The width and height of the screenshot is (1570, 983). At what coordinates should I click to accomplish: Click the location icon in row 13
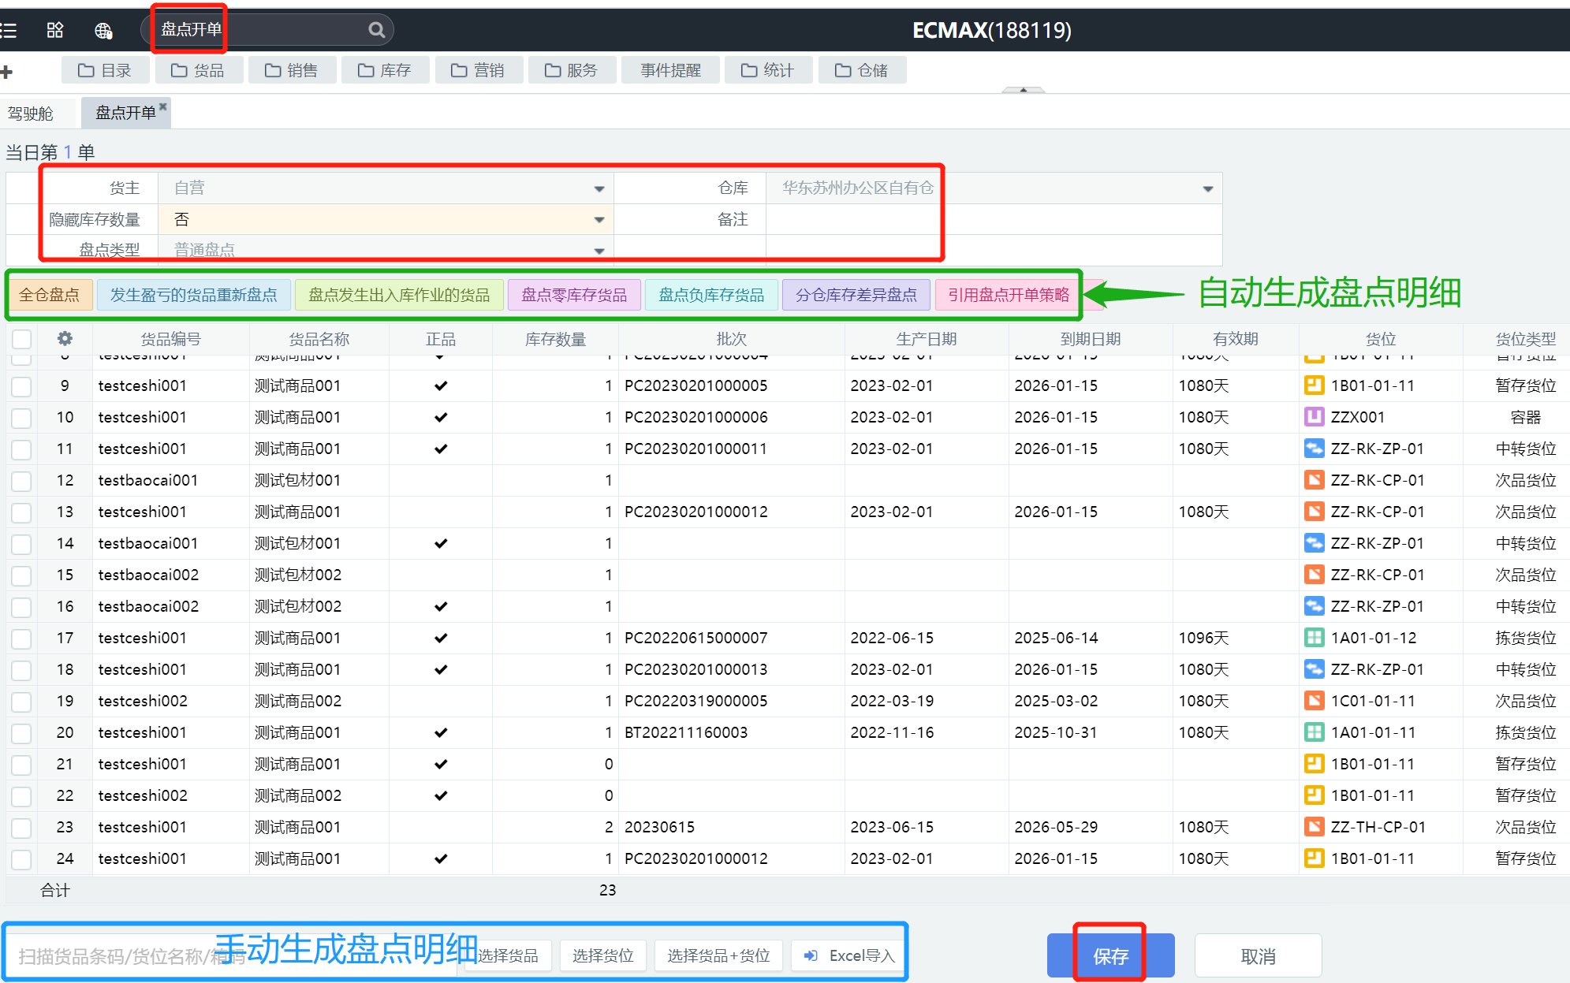(x=1314, y=512)
